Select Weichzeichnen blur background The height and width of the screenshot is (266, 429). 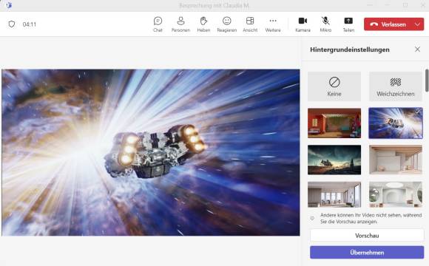pos(396,86)
